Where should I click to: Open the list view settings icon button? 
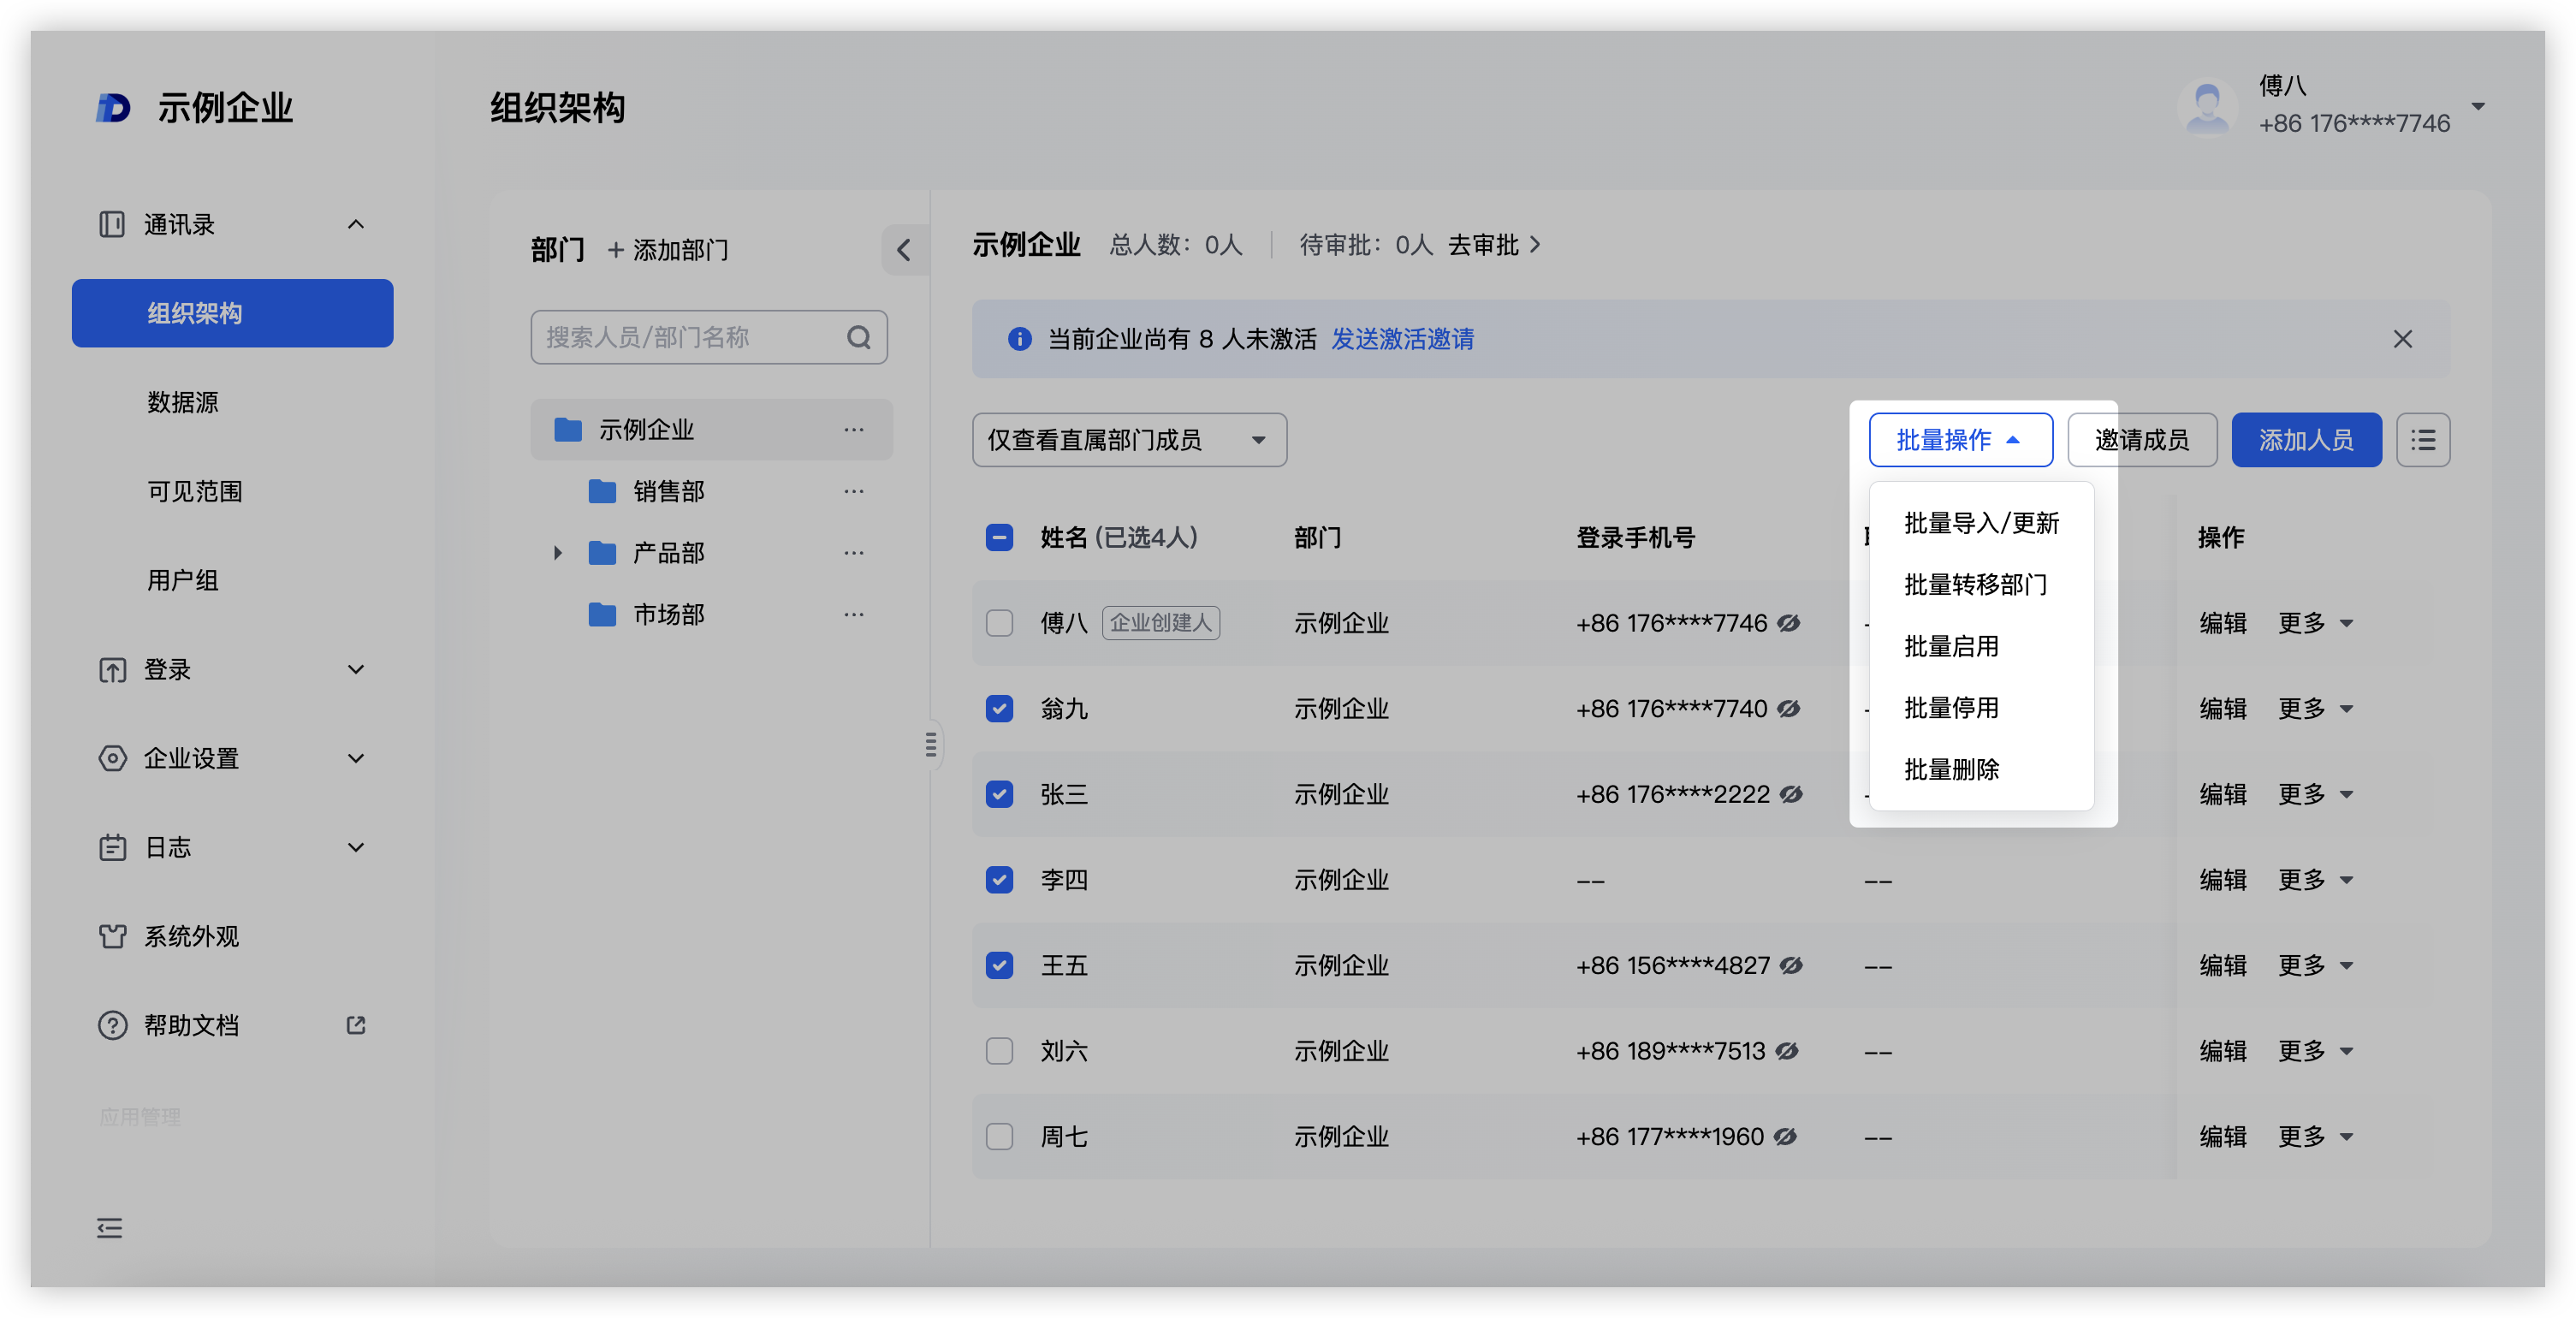pos(2422,440)
